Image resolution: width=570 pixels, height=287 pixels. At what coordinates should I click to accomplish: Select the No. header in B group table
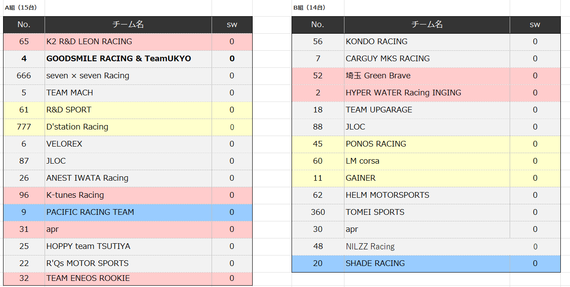pyautogui.click(x=317, y=24)
